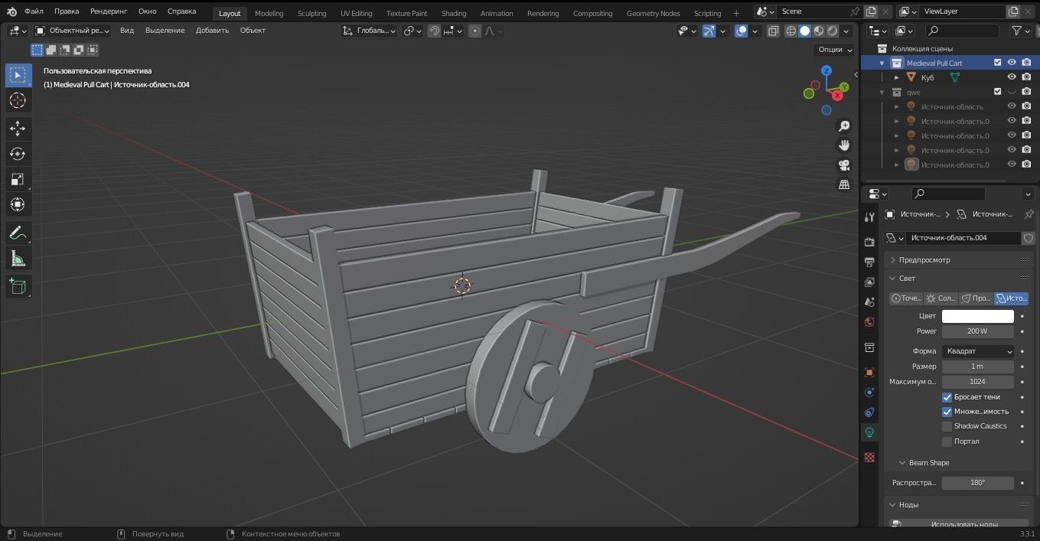The height and width of the screenshot is (541, 1040).
Task: Click the pan hand viewport icon
Action: point(844,145)
